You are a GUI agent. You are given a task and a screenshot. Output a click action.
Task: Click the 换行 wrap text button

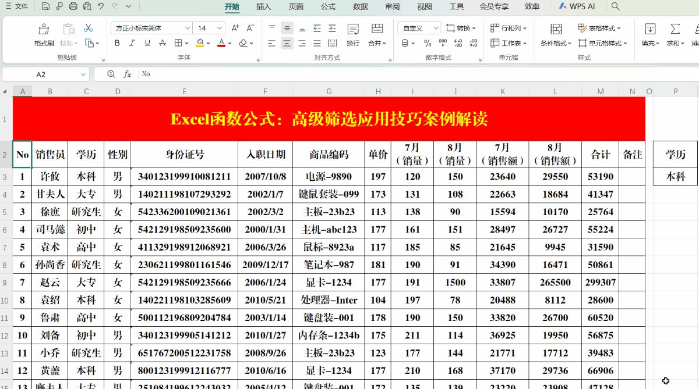coord(352,35)
